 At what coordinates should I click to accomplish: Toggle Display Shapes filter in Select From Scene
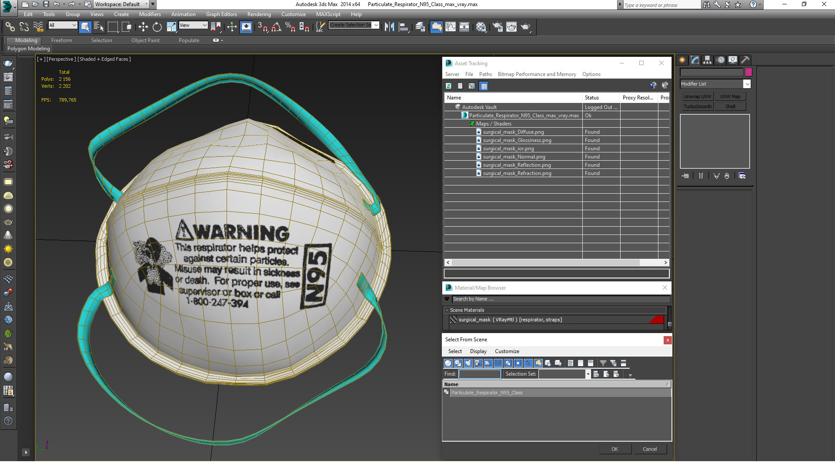[458, 363]
